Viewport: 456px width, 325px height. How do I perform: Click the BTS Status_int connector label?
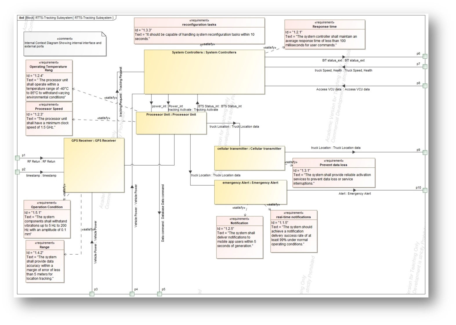click(x=220, y=106)
